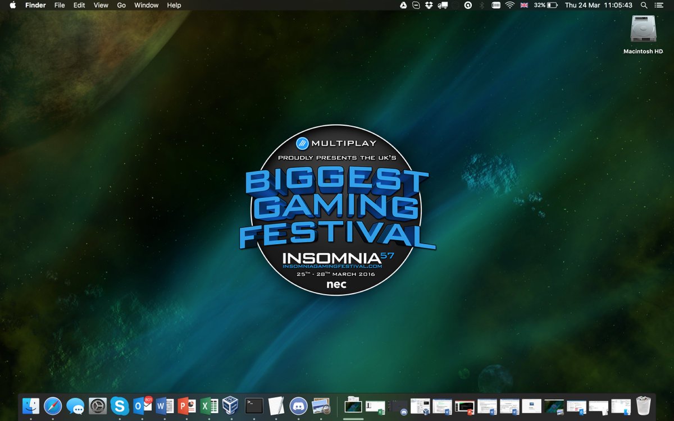This screenshot has width=674, height=421.
Task: Open the Help menu
Action: [x=174, y=5]
